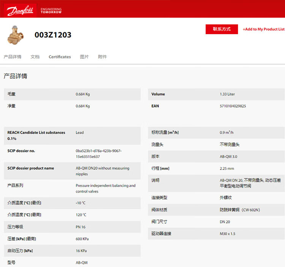Click the 16 KPa start pressure value
The width and height of the screenshot is (285, 267).
[x=81, y=251]
